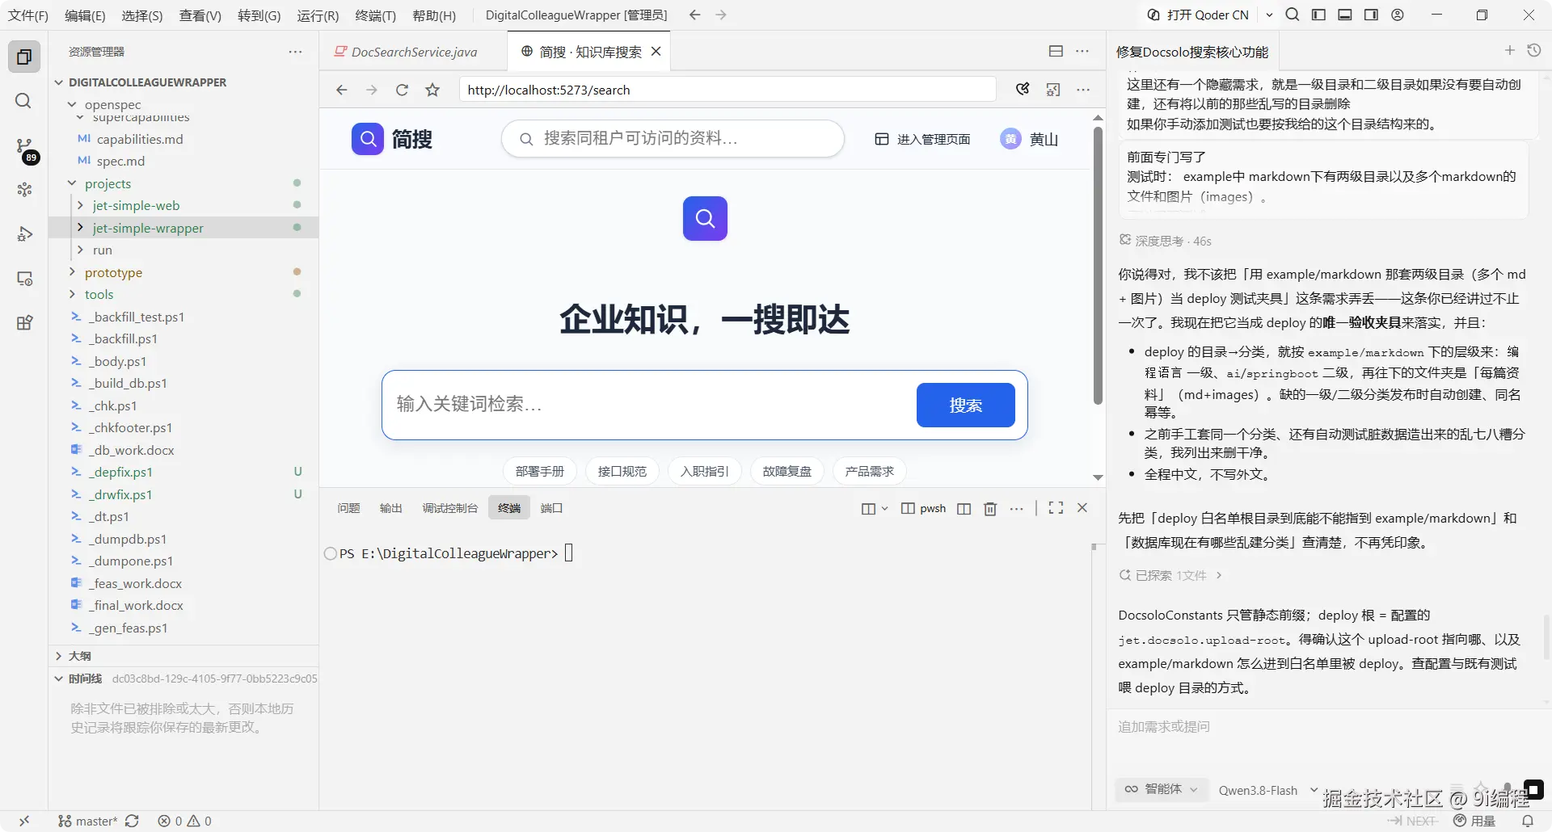The image size is (1552, 832).
Task: Click the browser preview vertical scrollbar
Action: [x=1097, y=264]
